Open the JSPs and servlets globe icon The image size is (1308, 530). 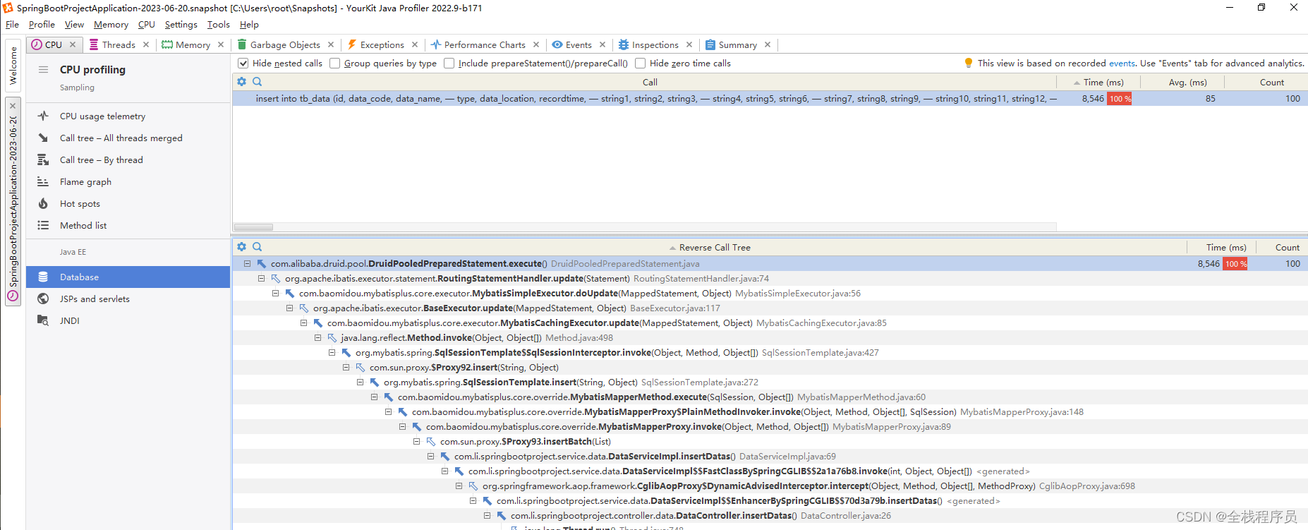(x=43, y=299)
